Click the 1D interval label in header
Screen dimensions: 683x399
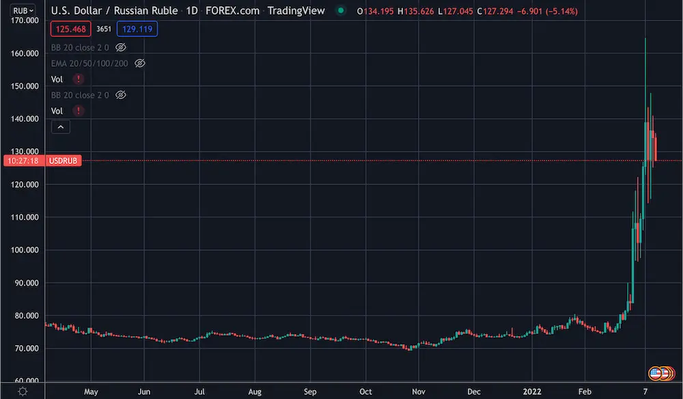[192, 11]
